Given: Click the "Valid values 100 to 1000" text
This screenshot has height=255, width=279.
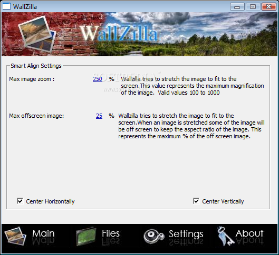Looking at the screenshot, I should (189, 93).
